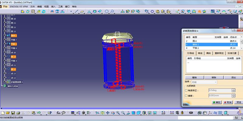
Task: Switch to the 脊线 tab
Action: [200, 53]
